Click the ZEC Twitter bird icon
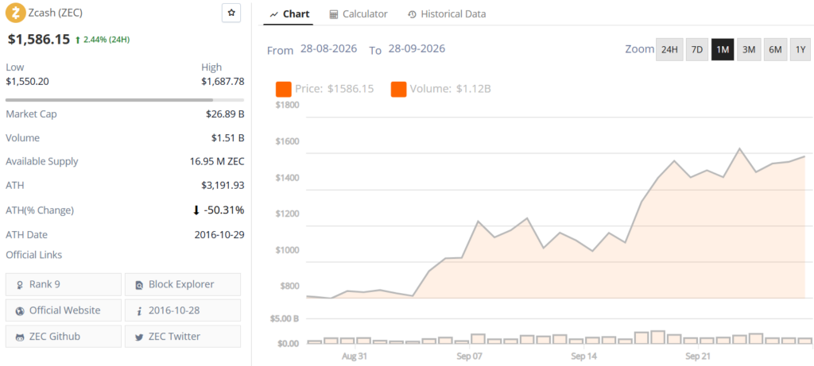The image size is (814, 366). click(x=139, y=337)
